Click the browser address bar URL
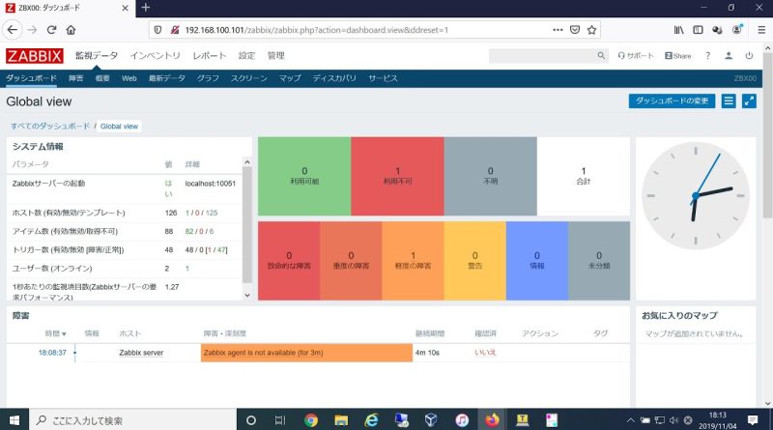Viewport: 773px width, 430px height. click(317, 30)
